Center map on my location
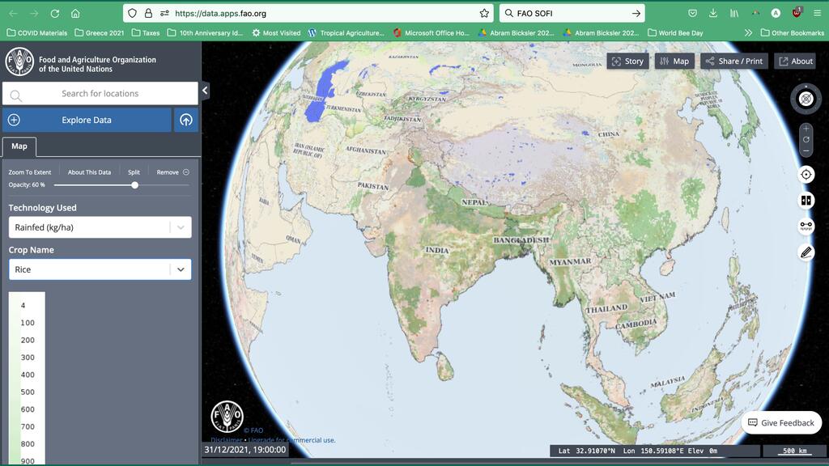 point(806,175)
